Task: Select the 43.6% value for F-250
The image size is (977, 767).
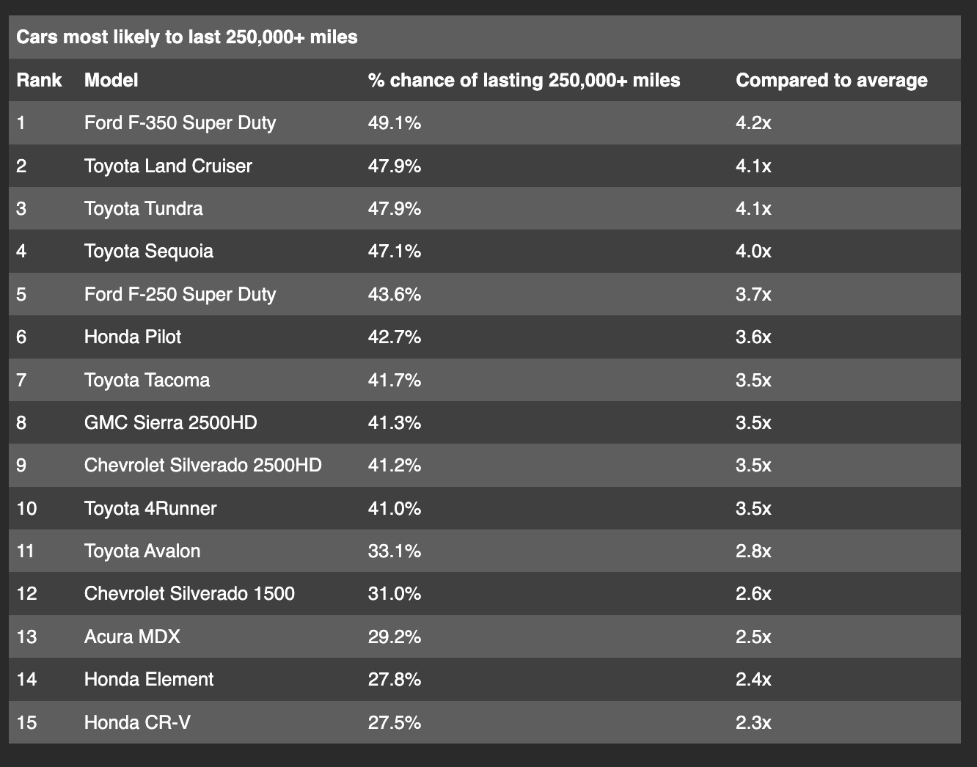Action: (395, 294)
